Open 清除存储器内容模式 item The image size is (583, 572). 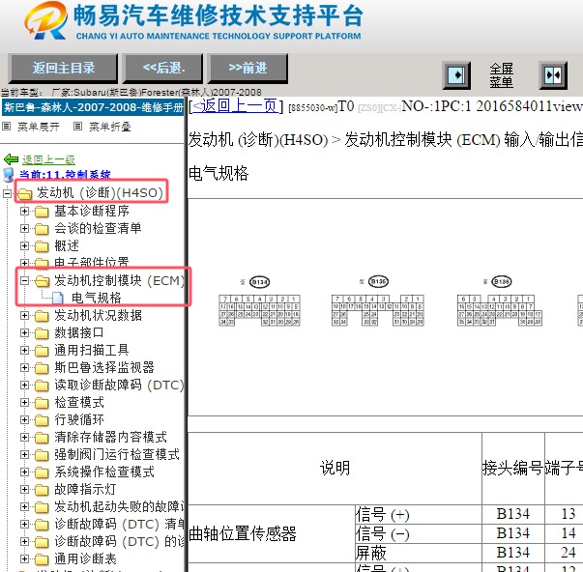click(x=111, y=437)
